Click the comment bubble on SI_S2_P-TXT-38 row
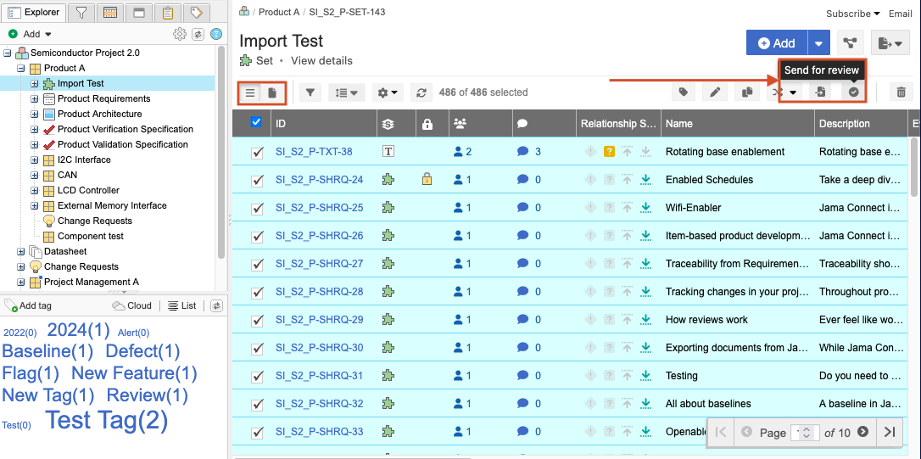 [522, 152]
